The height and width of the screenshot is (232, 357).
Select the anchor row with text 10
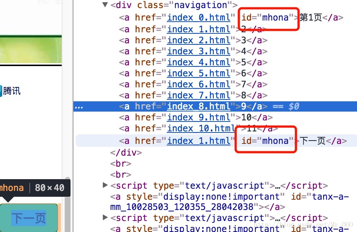tap(215, 117)
